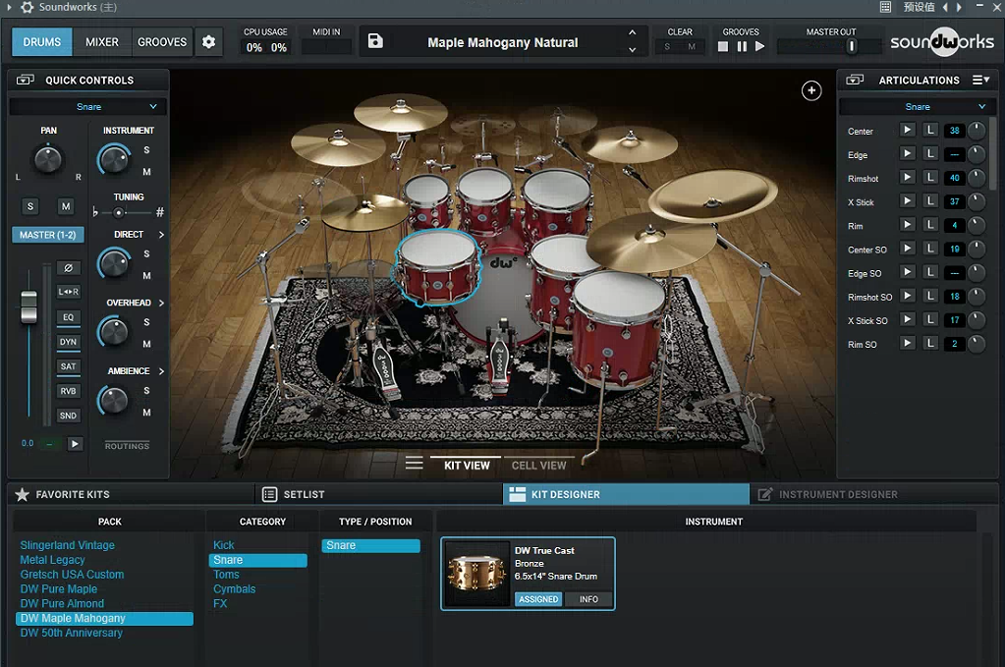Viewport: 1005px width, 667px height.
Task: Click the Learn button for Center SO
Action: pos(930,249)
